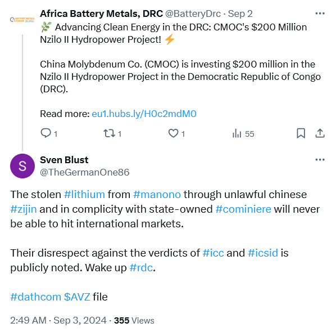Open Sven Blust's purple avatar
The image size is (336, 332).
[x=22, y=166]
